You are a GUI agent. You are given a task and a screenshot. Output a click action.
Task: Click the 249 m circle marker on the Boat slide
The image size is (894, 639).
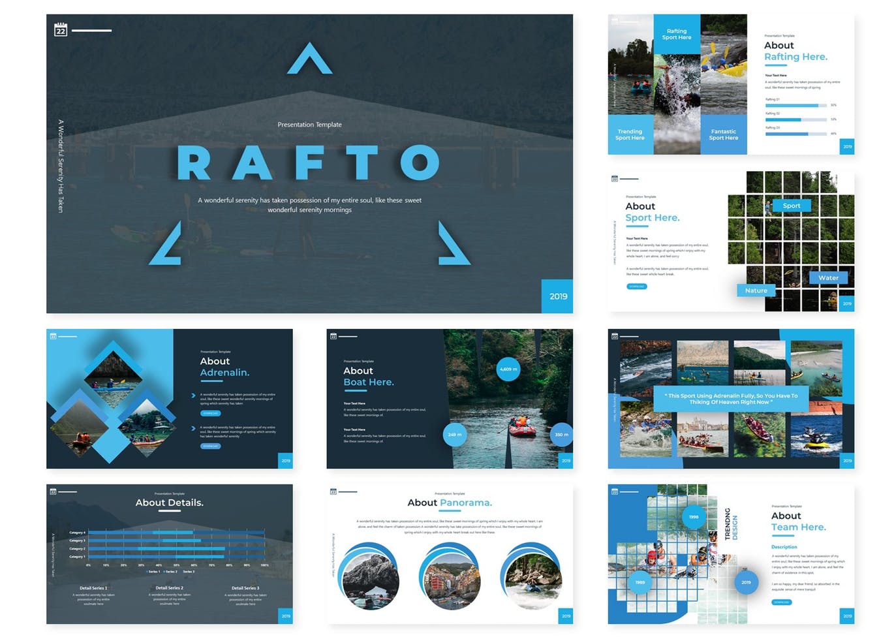click(x=454, y=434)
